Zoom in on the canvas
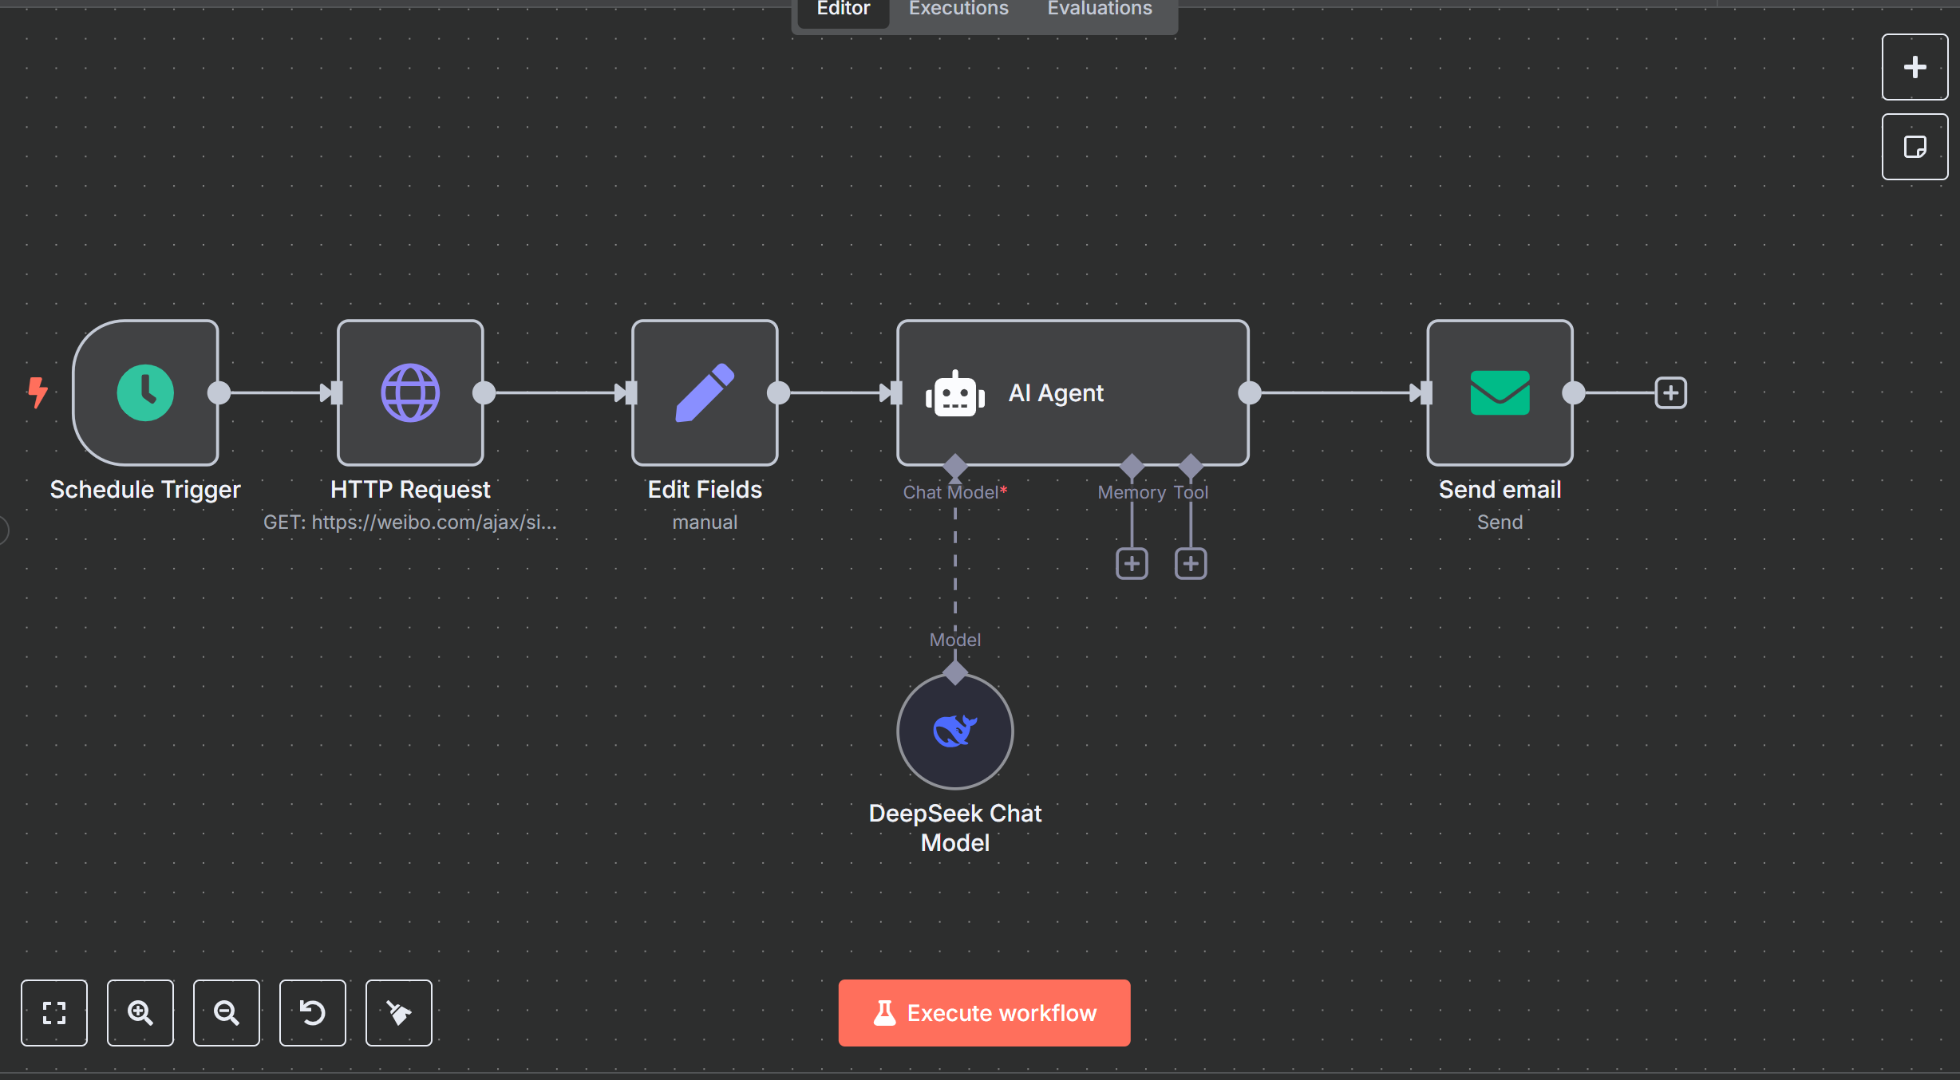This screenshot has width=1960, height=1080. [x=140, y=1012]
